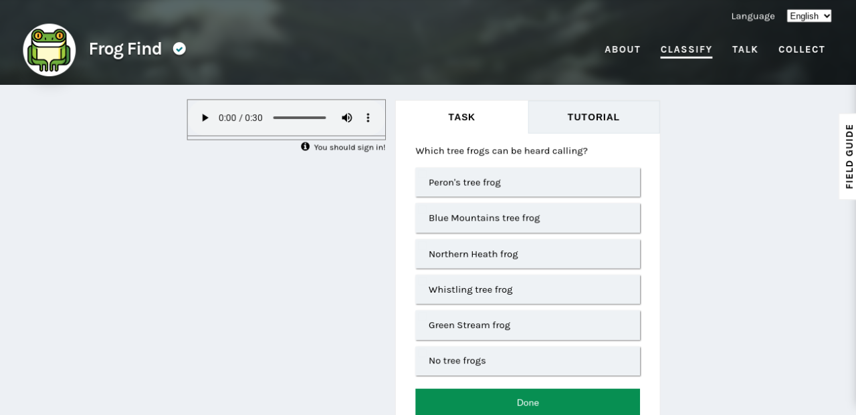This screenshot has width=856, height=415.
Task: Go to the About page
Action: [x=622, y=49]
